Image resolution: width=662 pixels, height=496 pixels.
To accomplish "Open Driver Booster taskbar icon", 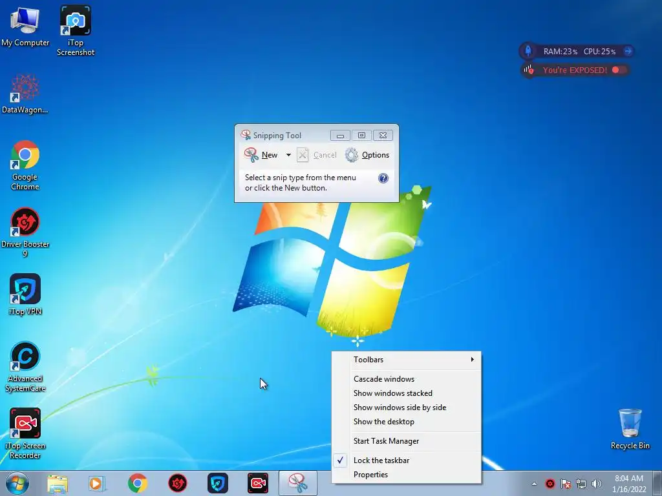I will tap(178, 483).
